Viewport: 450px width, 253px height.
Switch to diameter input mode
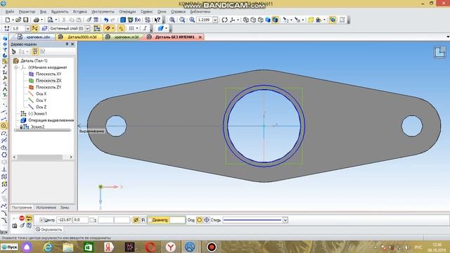(136, 220)
